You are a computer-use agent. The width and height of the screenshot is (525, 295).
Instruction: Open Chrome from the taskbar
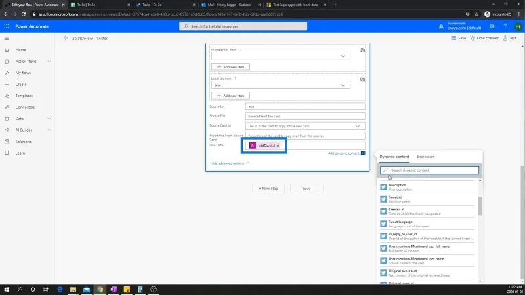tap(100, 290)
